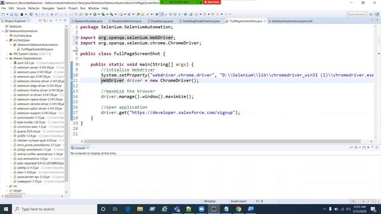This screenshot has height=214, width=381.
Task: Open the Refactor menu
Action: click(34, 8)
